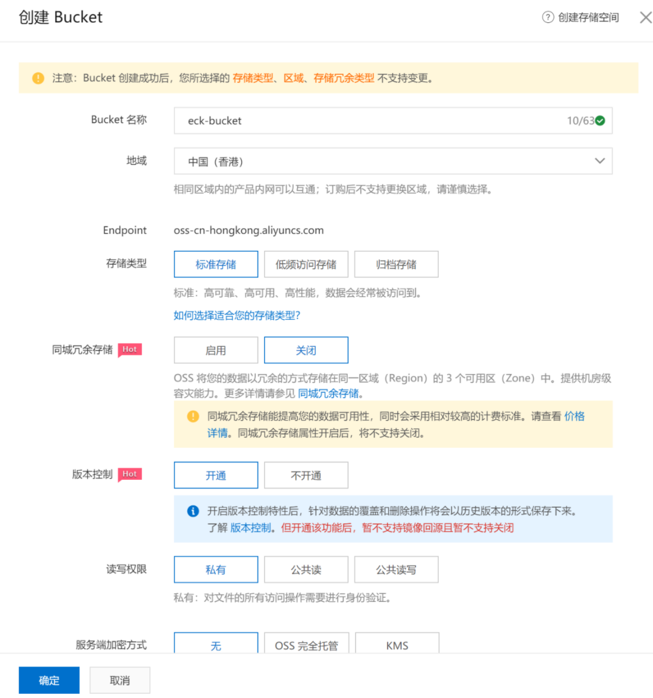The height and width of the screenshot is (698, 653).
Task: Open the 价格详情 pricing link
Action: point(574,416)
